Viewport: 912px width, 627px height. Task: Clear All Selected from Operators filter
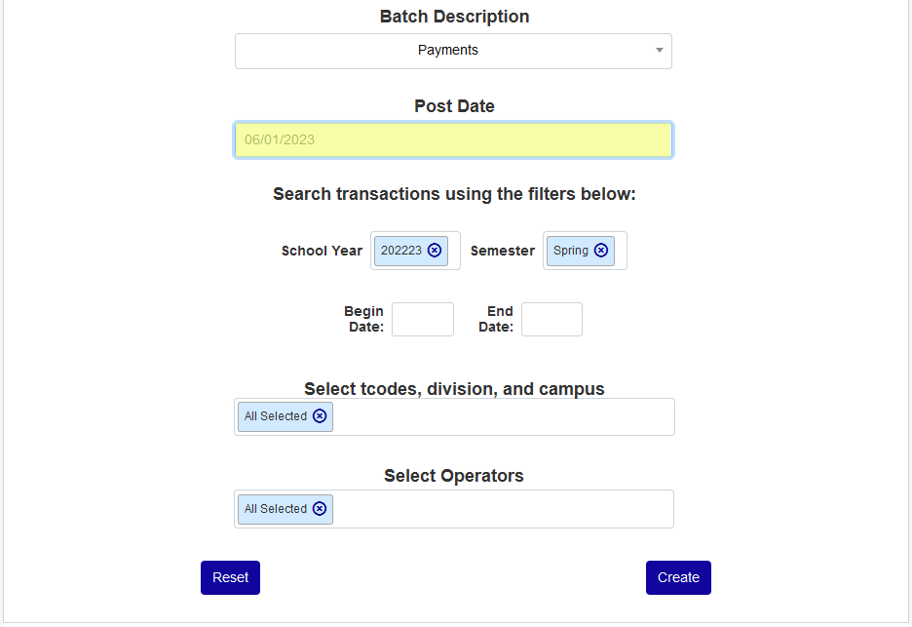320,509
